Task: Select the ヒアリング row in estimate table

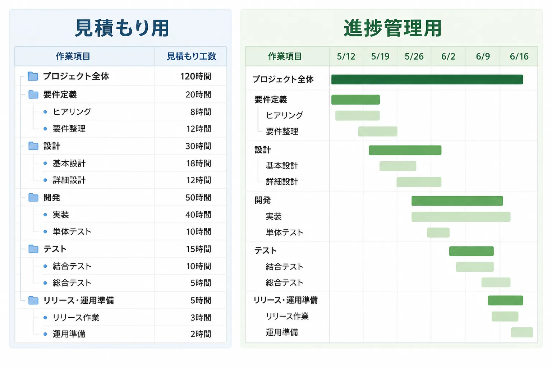Action: click(120, 112)
